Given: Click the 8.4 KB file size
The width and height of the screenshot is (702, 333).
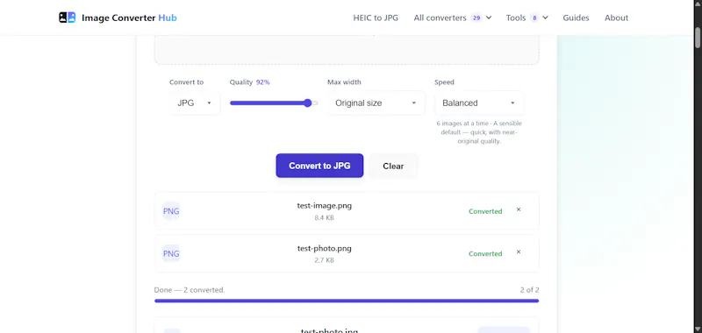Looking at the screenshot, I should click(x=324, y=217).
